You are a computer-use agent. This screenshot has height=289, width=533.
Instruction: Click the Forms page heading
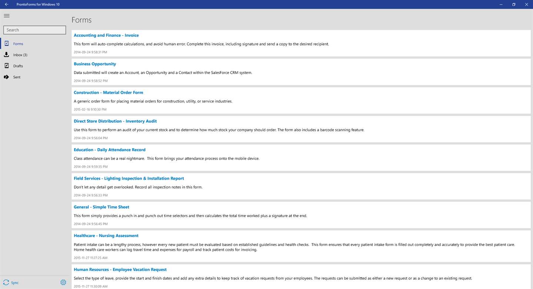81,20
